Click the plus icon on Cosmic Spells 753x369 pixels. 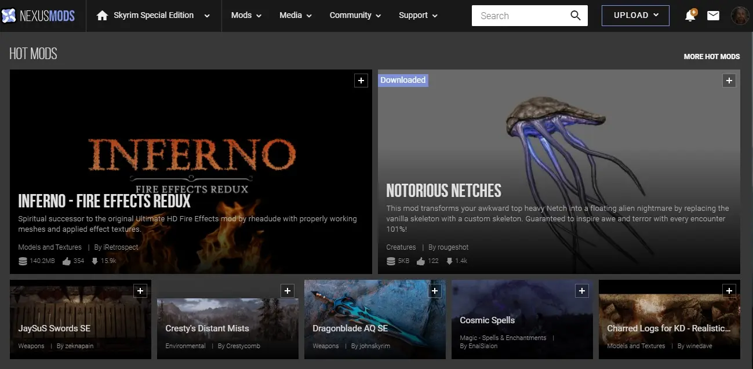point(582,291)
